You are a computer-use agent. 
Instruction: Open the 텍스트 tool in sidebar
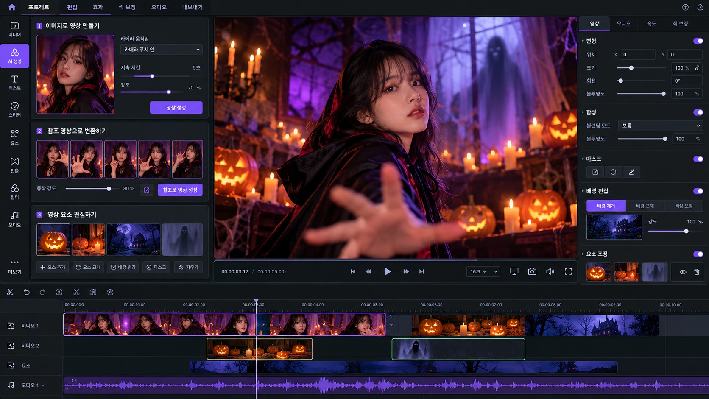pyautogui.click(x=15, y=83)
